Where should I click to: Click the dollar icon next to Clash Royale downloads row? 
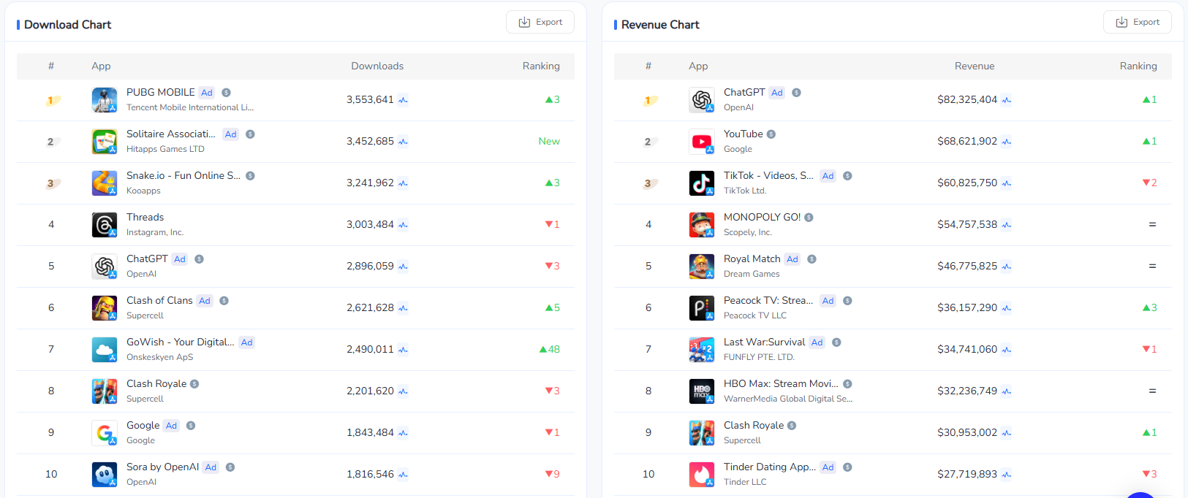click(x=194, y=384)
